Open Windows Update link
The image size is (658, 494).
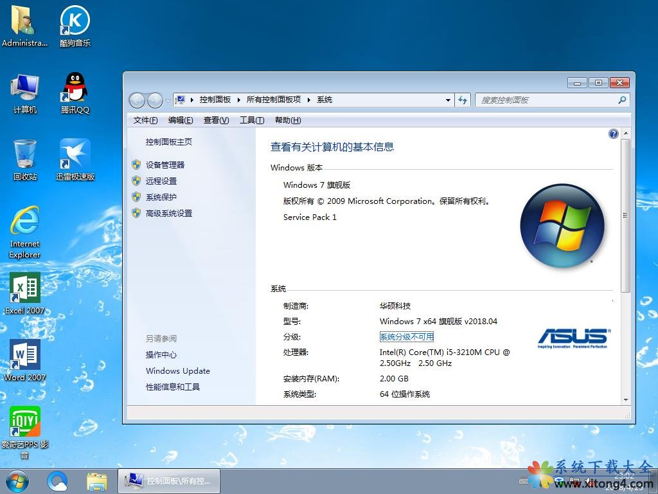click(x=178, y=371)
